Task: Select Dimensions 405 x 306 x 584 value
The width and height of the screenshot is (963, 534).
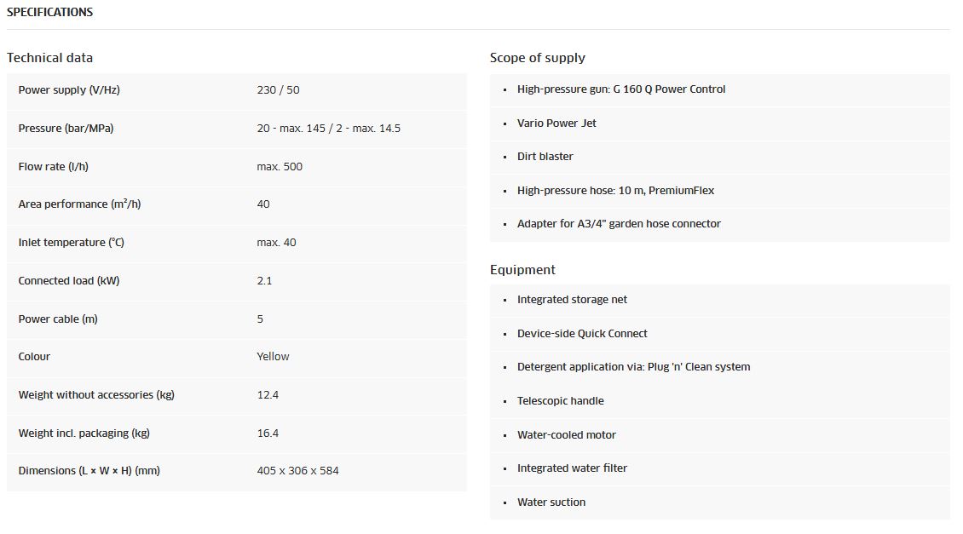Action: [298, 471]
